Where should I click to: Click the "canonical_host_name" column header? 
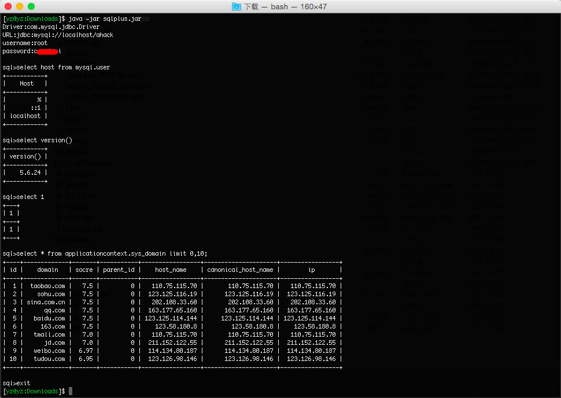(x=240, y=270)
